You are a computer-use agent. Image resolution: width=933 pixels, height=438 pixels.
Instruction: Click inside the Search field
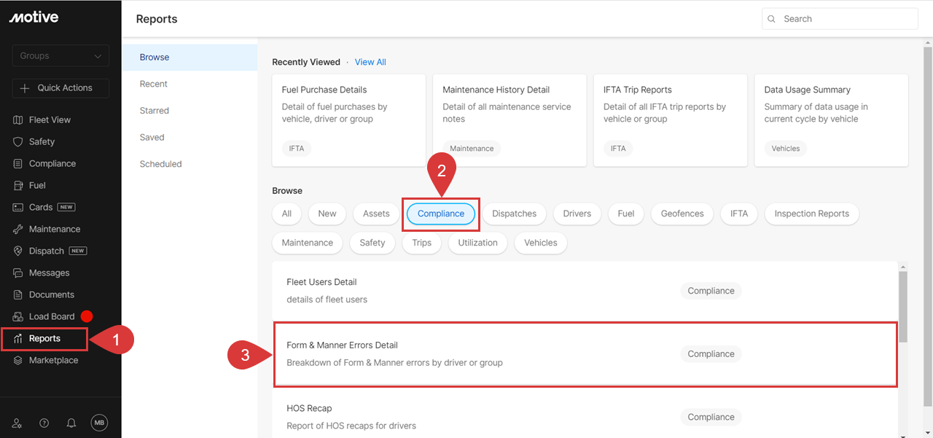tap(839, 18)
